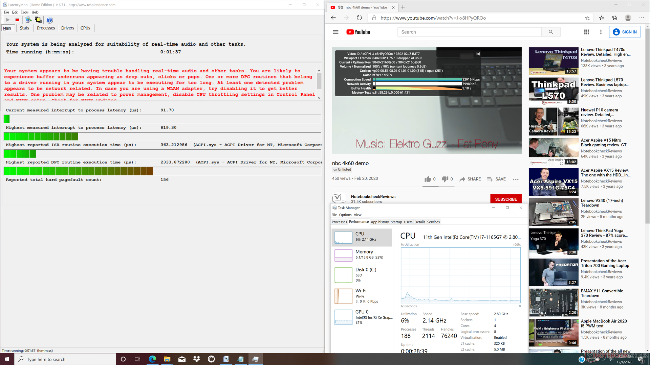
Task: Switch to the Stats tab in LatencyMon
Action: [x=24, y=28]
